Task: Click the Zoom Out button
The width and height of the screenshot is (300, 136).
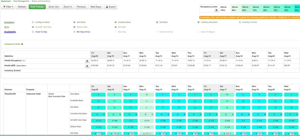Action: pos(54,7)
